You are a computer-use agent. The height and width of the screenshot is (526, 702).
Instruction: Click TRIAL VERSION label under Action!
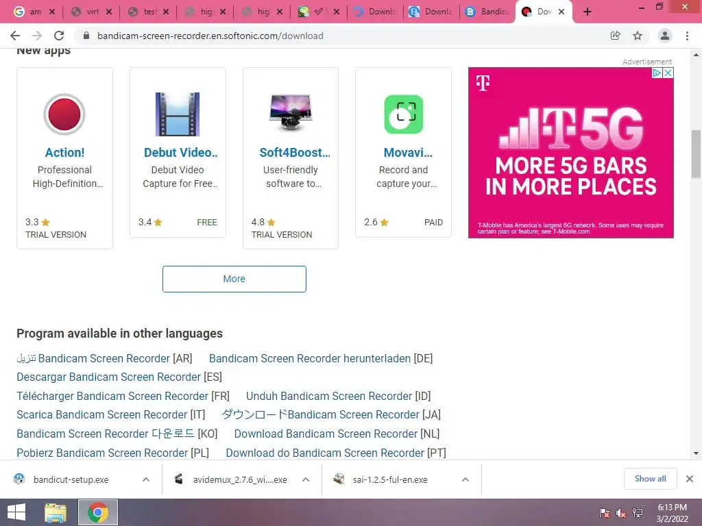point(56,234)
